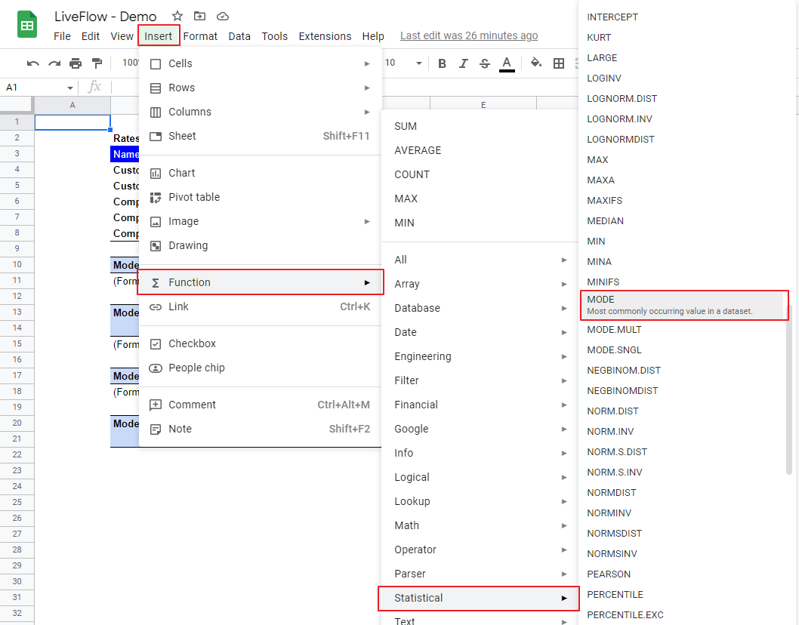799x625 pixels.
Task: Expand the Lookup function category
Action: [480, 501]
